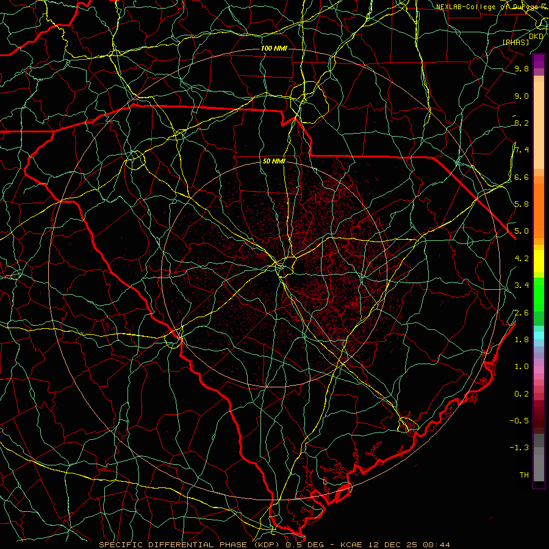Click the yellow segment of the color scale
The height and width of the screenshot is (549, 549).
click(x=539, y=261)
